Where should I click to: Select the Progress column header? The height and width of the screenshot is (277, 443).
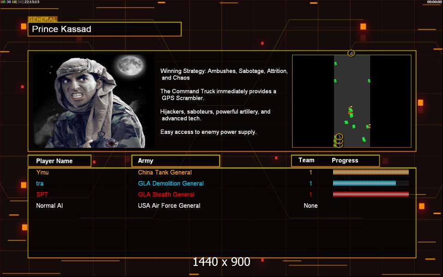click(345, 161)
